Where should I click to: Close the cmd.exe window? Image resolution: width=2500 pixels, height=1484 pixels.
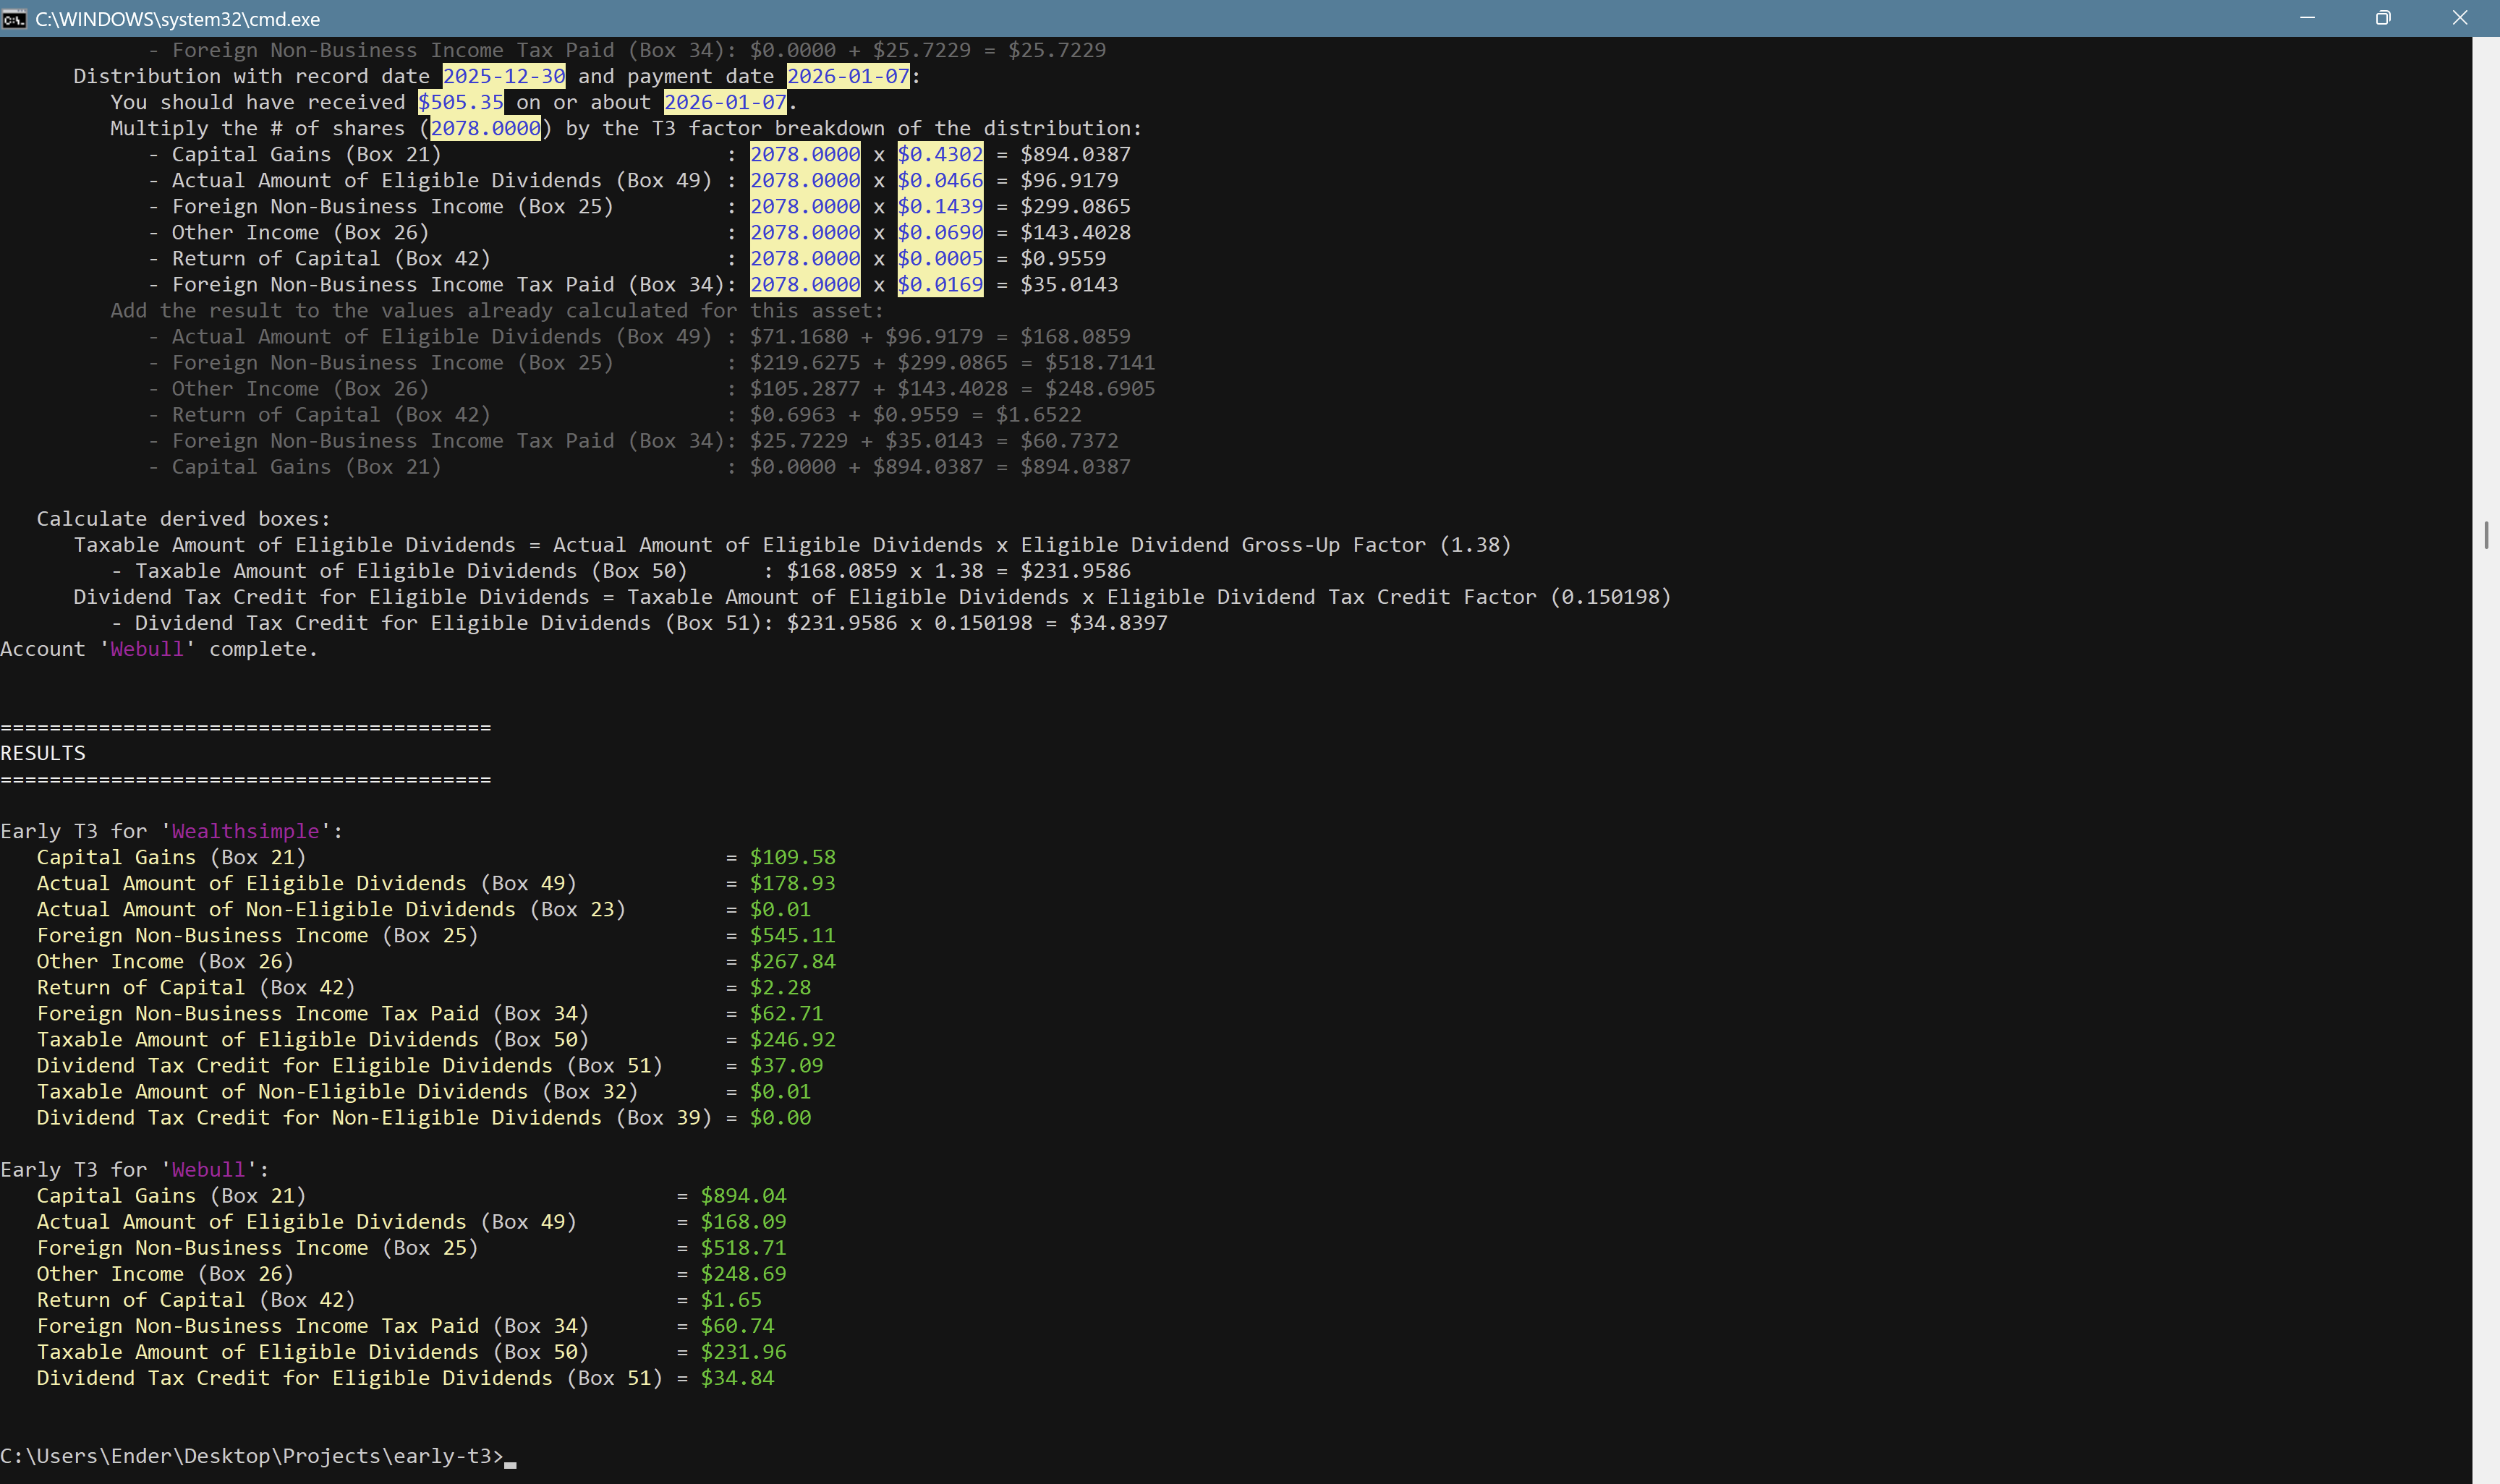tap(2459, 18)
